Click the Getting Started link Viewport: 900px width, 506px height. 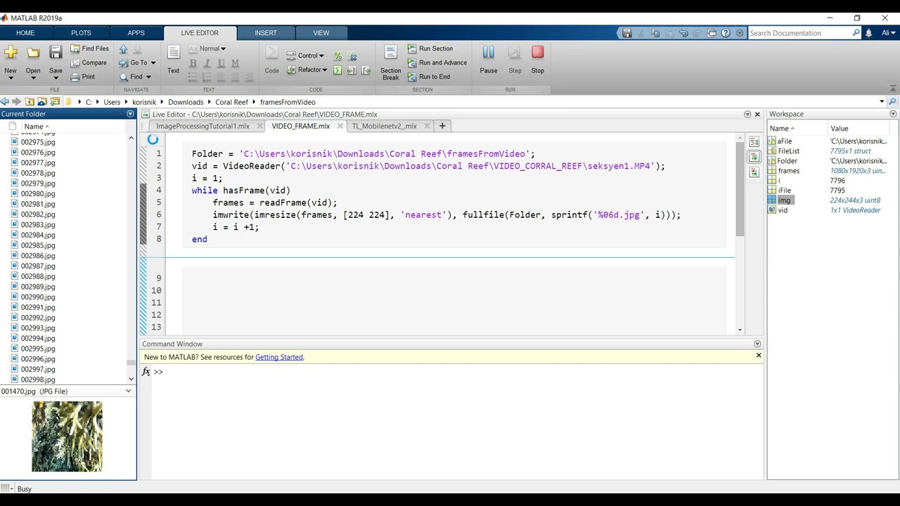point(279,357)
